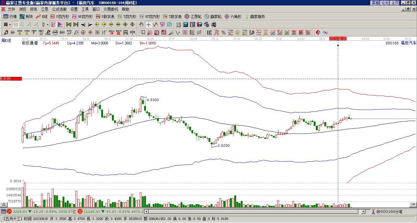Open the 资讯 menu

(x=33, y=9)
